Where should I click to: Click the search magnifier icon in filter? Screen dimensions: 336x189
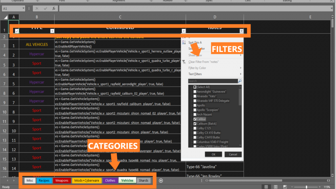[x=239, y=81]
